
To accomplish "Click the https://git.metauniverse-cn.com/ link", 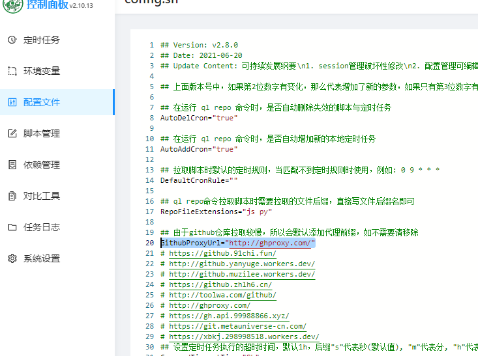I will (x=237, y=326).
